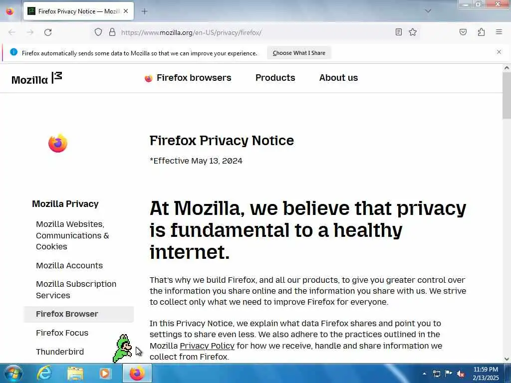This screenshot has height=383, width=511.
Task: Open the Extensions puzzle icon
Action: [x=481, y=32]
